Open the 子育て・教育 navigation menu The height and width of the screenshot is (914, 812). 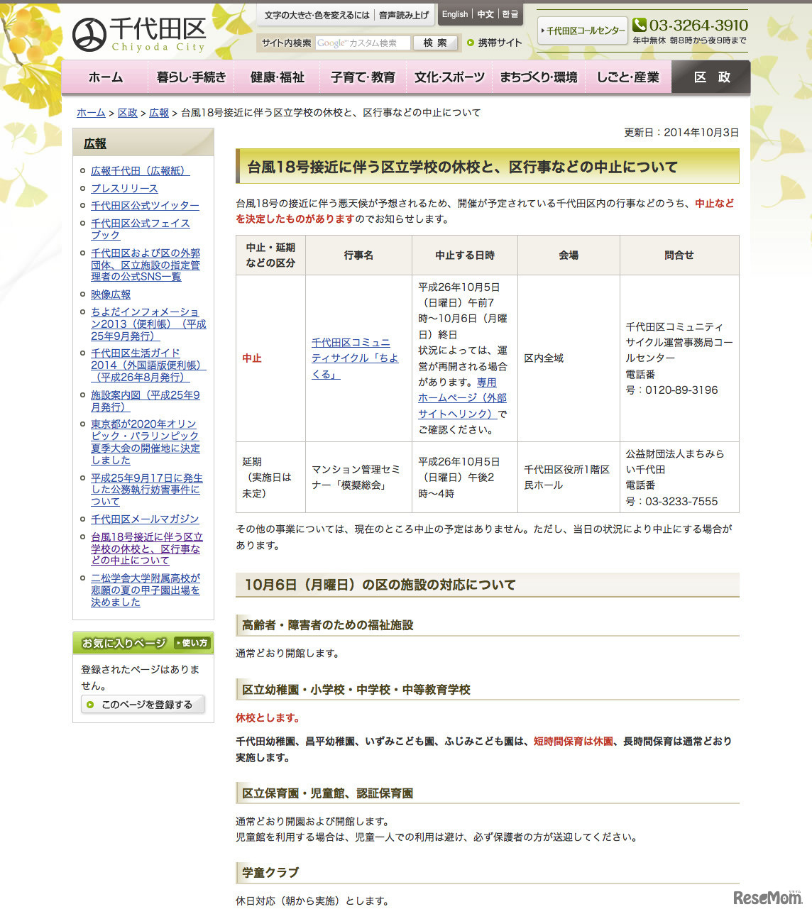(363, 78)
